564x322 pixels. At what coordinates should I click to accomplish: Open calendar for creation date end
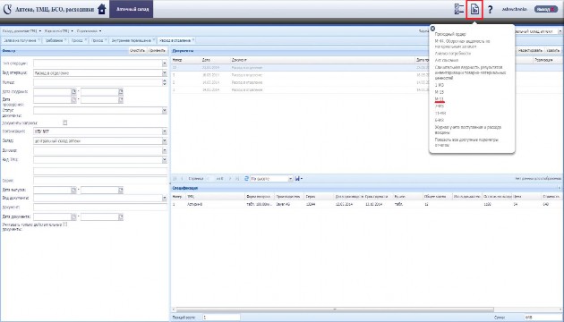121,91
